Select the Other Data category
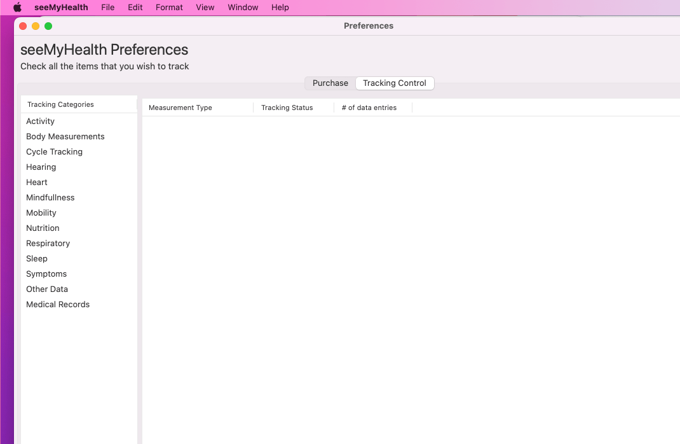Viewport: 680px width, 444px height. 79,289
